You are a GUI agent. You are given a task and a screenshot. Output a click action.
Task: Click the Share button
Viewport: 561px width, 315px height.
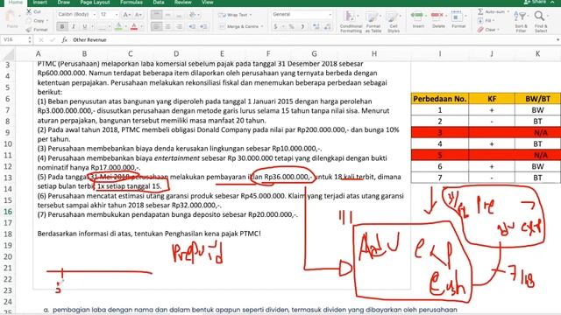[536, 2]
